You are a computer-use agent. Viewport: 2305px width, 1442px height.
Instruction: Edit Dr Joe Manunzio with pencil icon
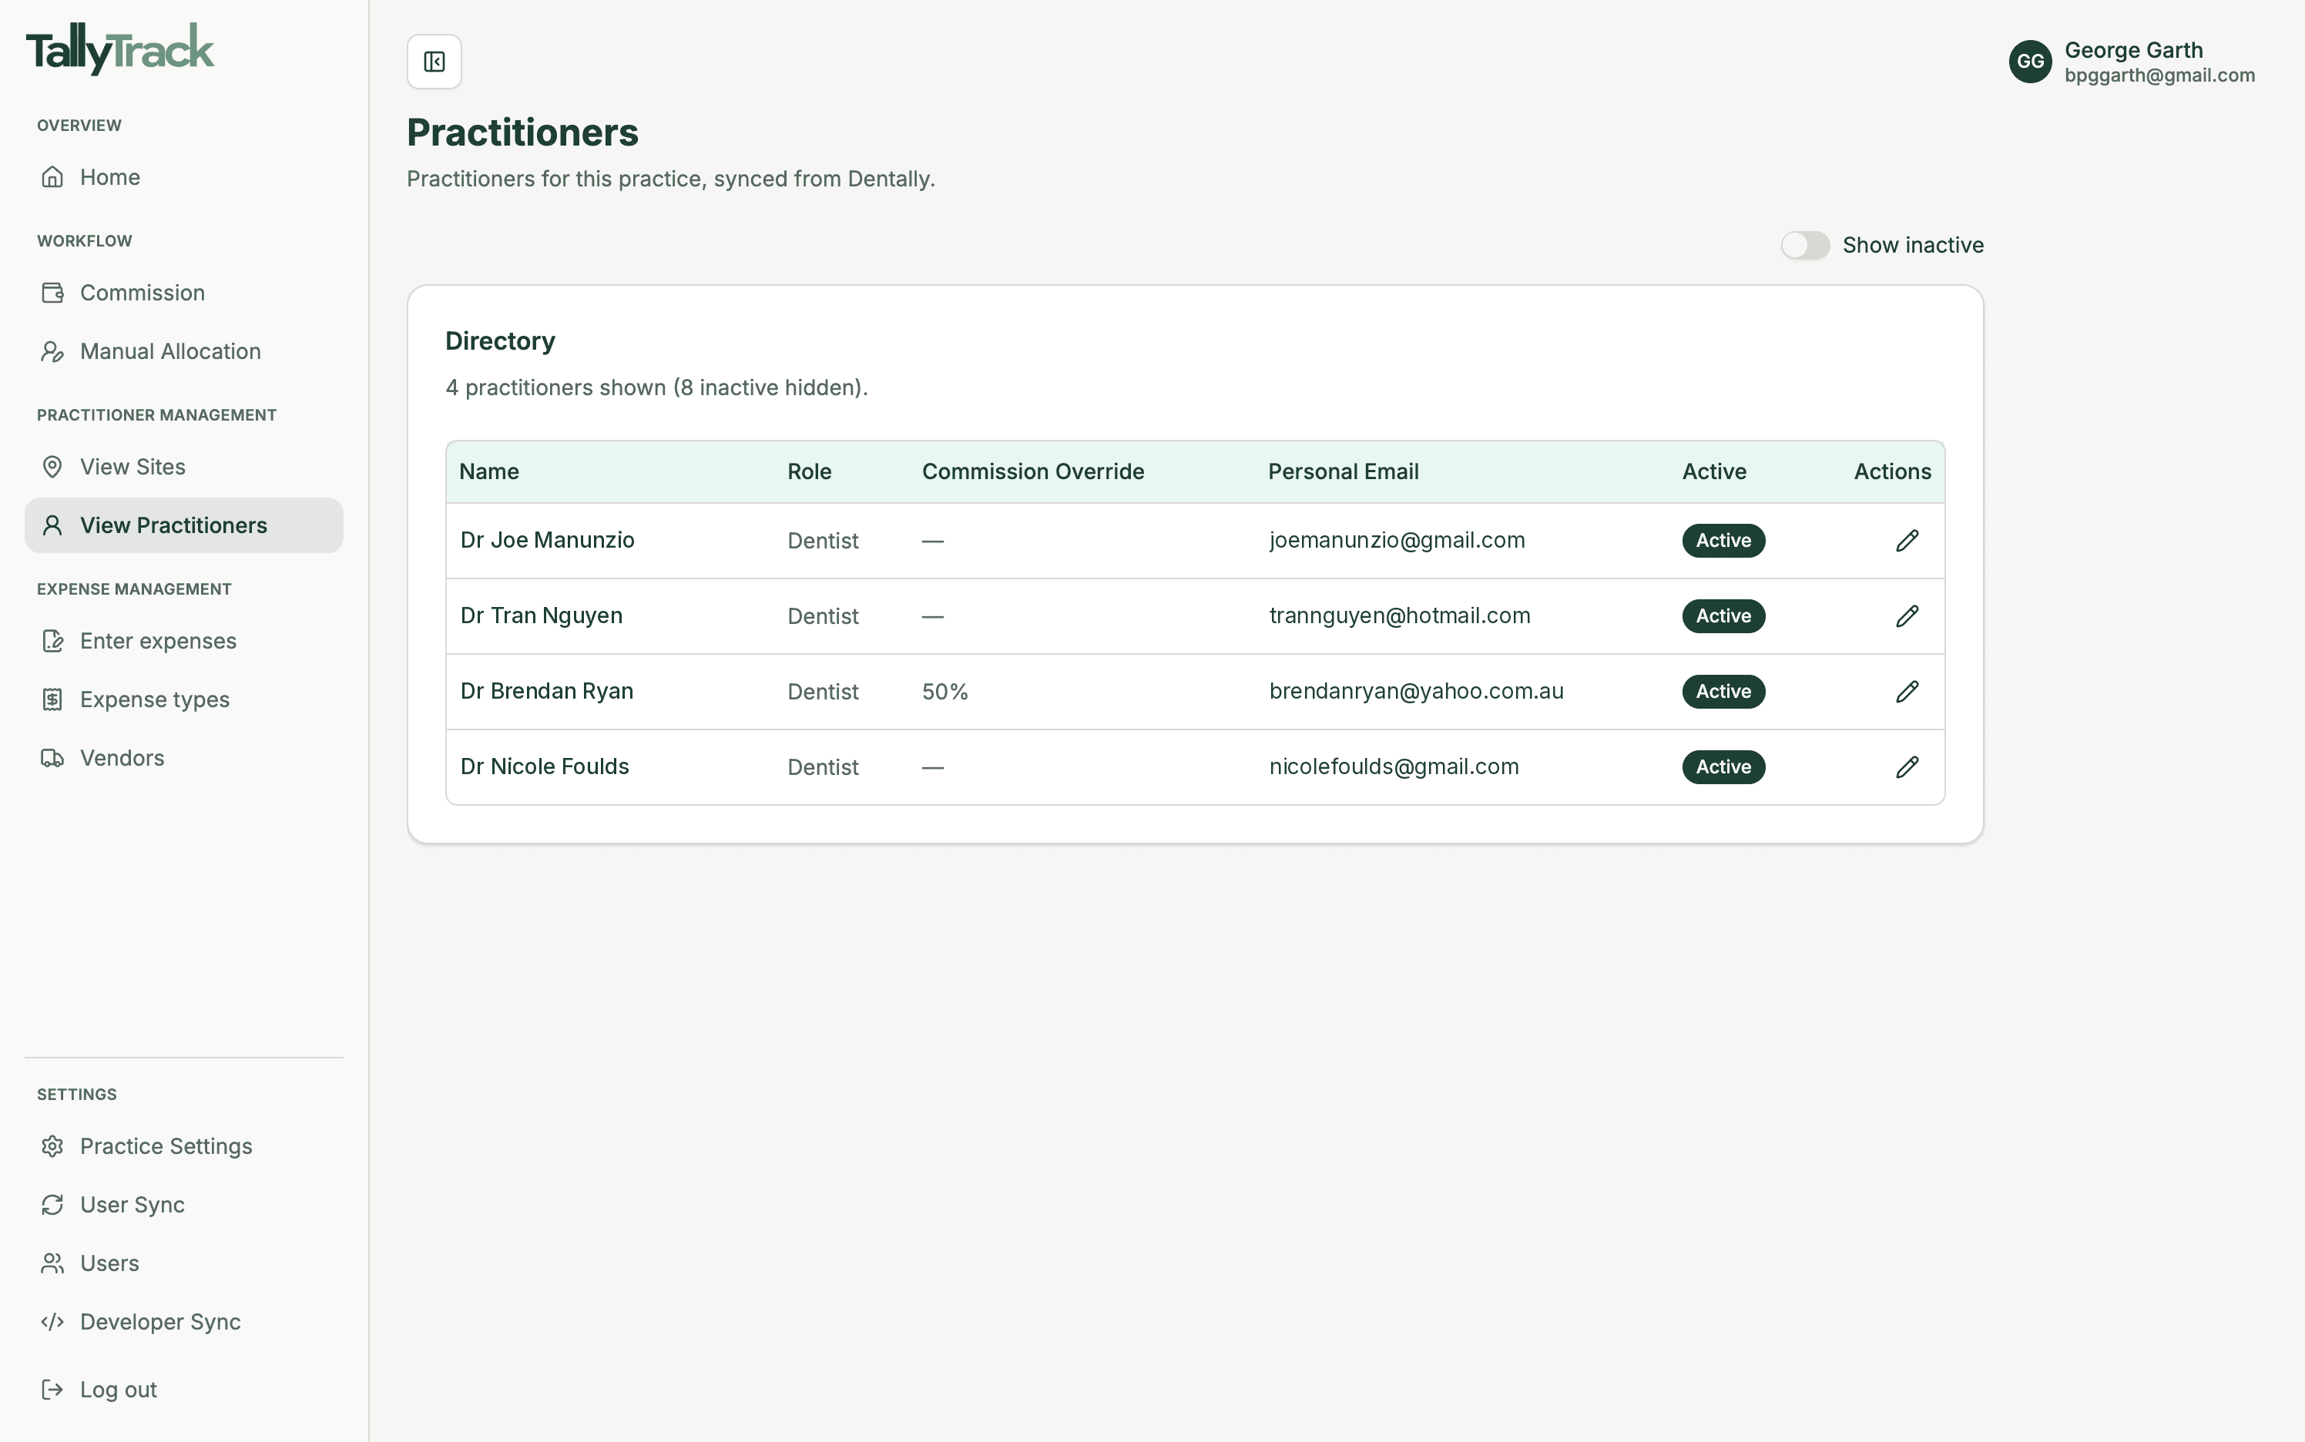1907,541
